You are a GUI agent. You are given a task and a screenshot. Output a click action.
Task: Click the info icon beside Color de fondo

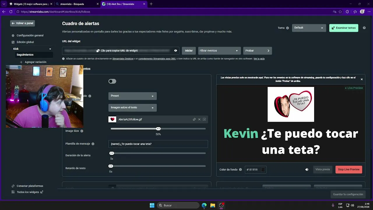coord(240,169)
